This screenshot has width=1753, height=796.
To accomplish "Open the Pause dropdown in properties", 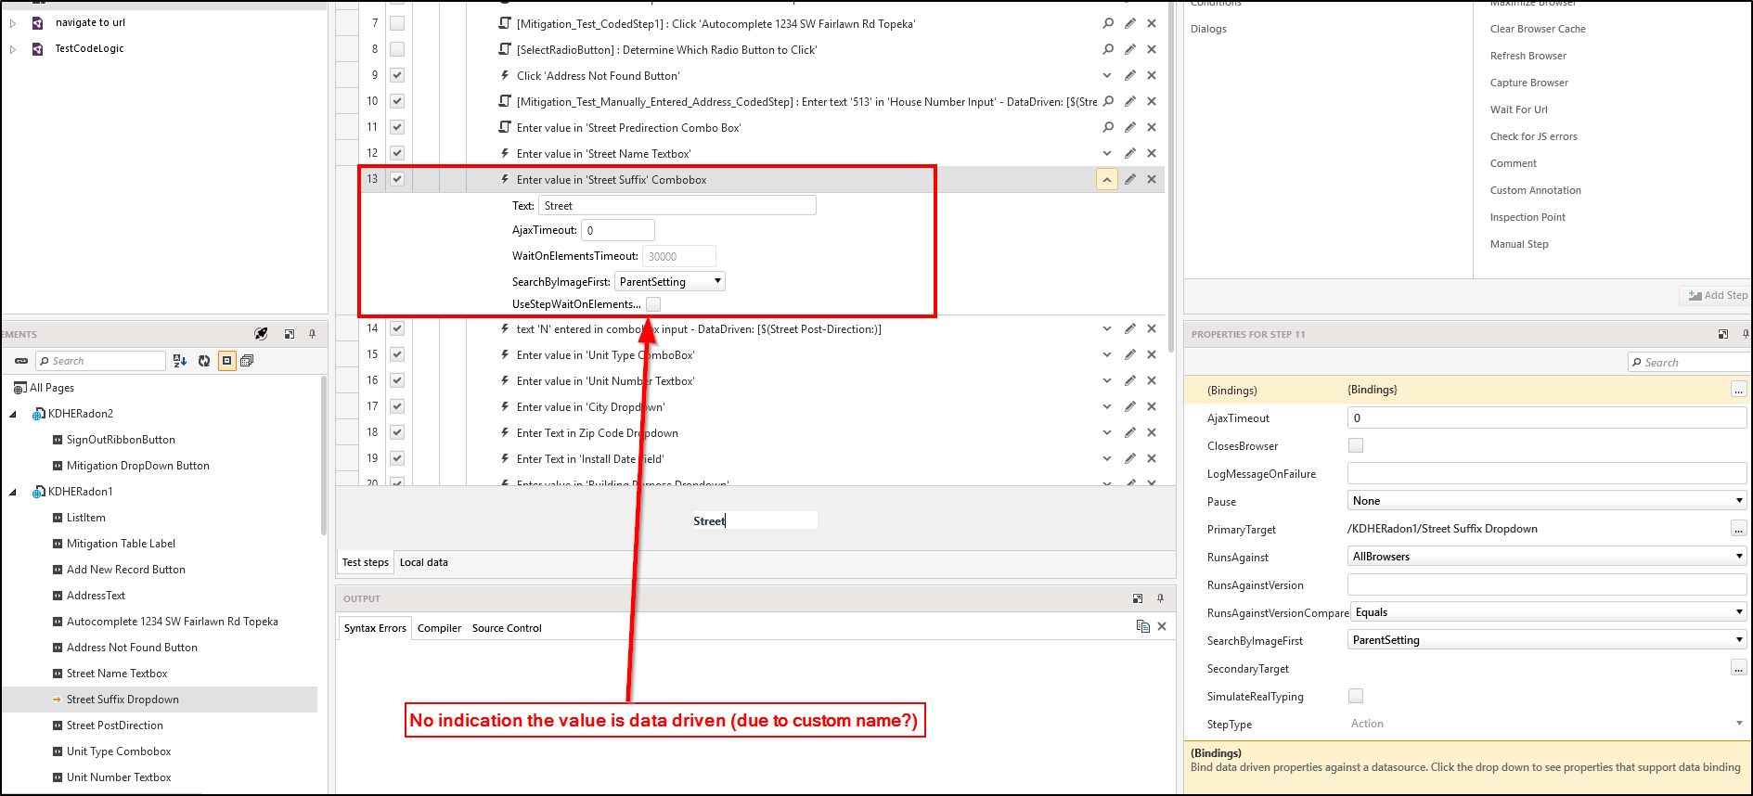I will [x=1546, y=501].
